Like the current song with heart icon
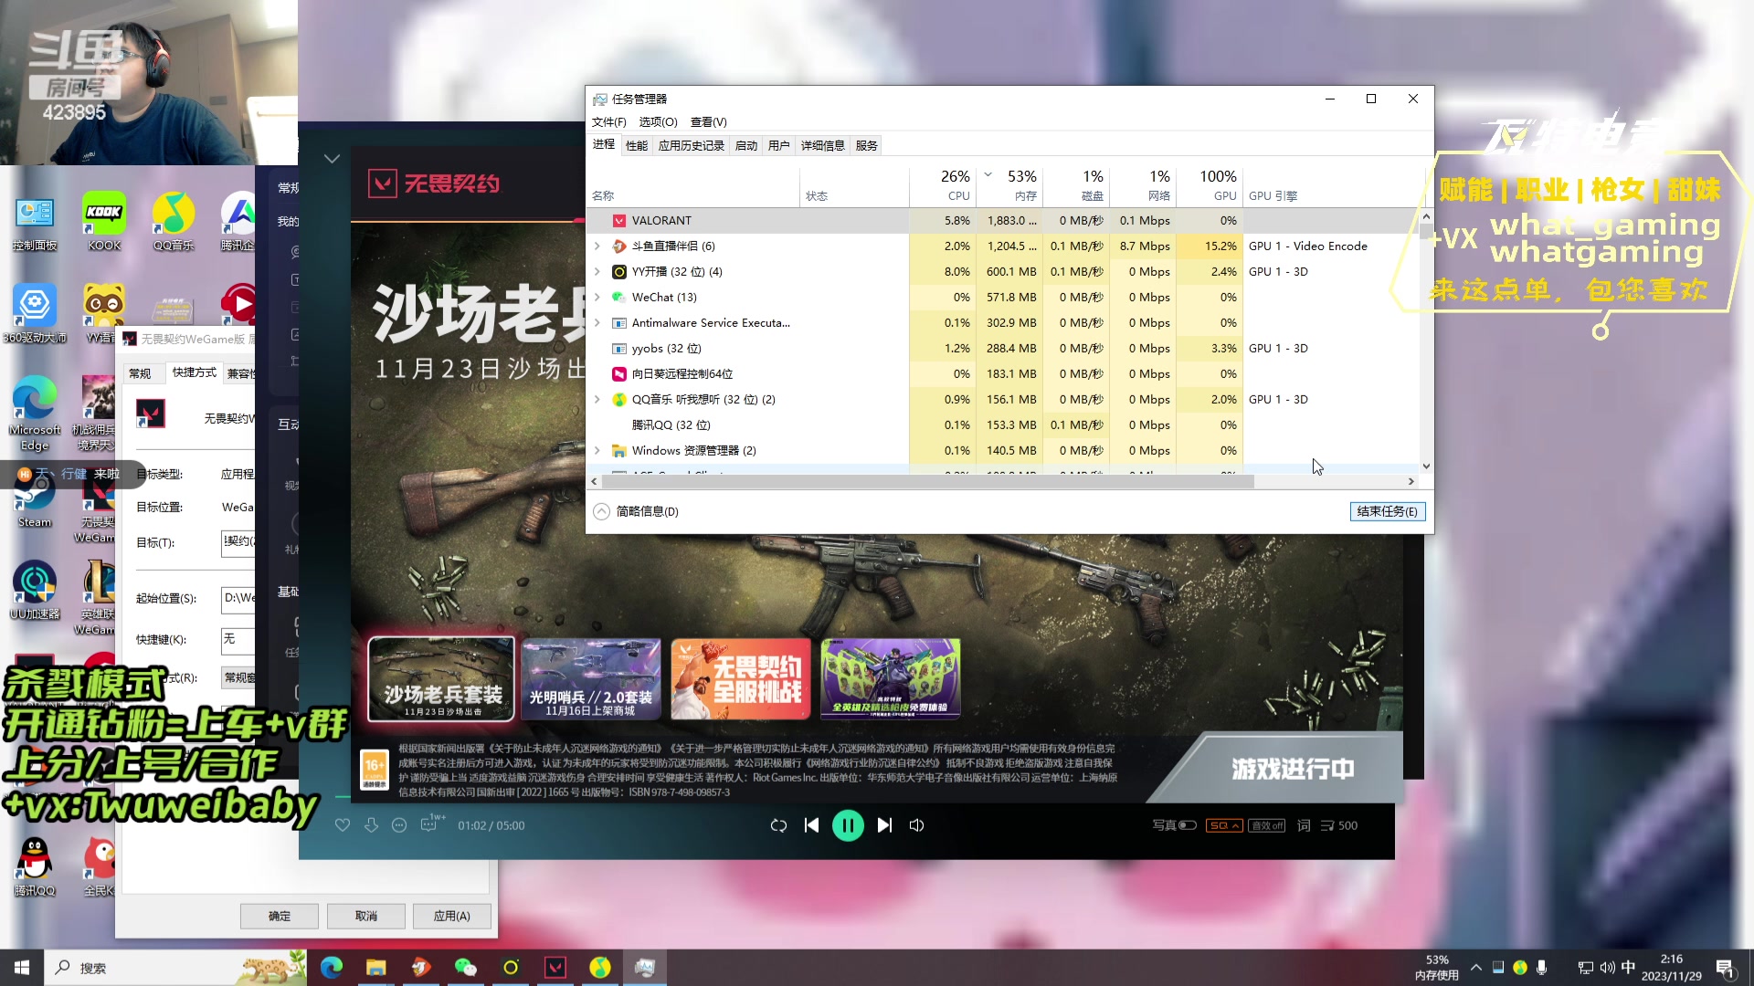The width and height of the screenshot is (1754, 986). pyautogui.click(x=343, y=825)
